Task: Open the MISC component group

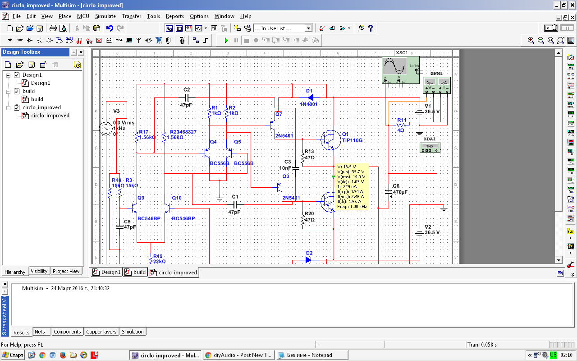Action: (x=119, y=40)
